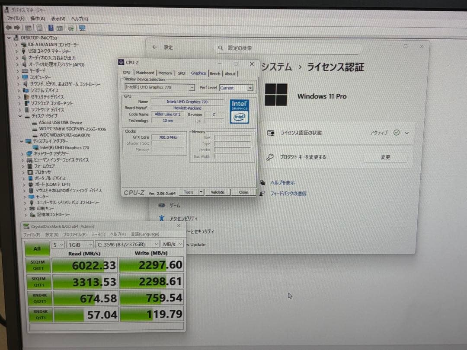
Task: Click the forward arrow in Device Manager toolbar
Action: 16,27
